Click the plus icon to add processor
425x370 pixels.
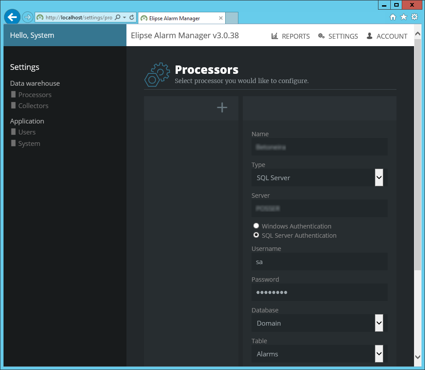(x=222, y=108)
